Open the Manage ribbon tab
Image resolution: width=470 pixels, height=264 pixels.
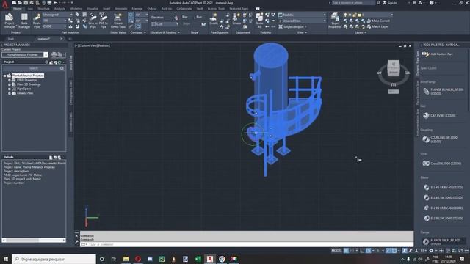pos(137,8)
